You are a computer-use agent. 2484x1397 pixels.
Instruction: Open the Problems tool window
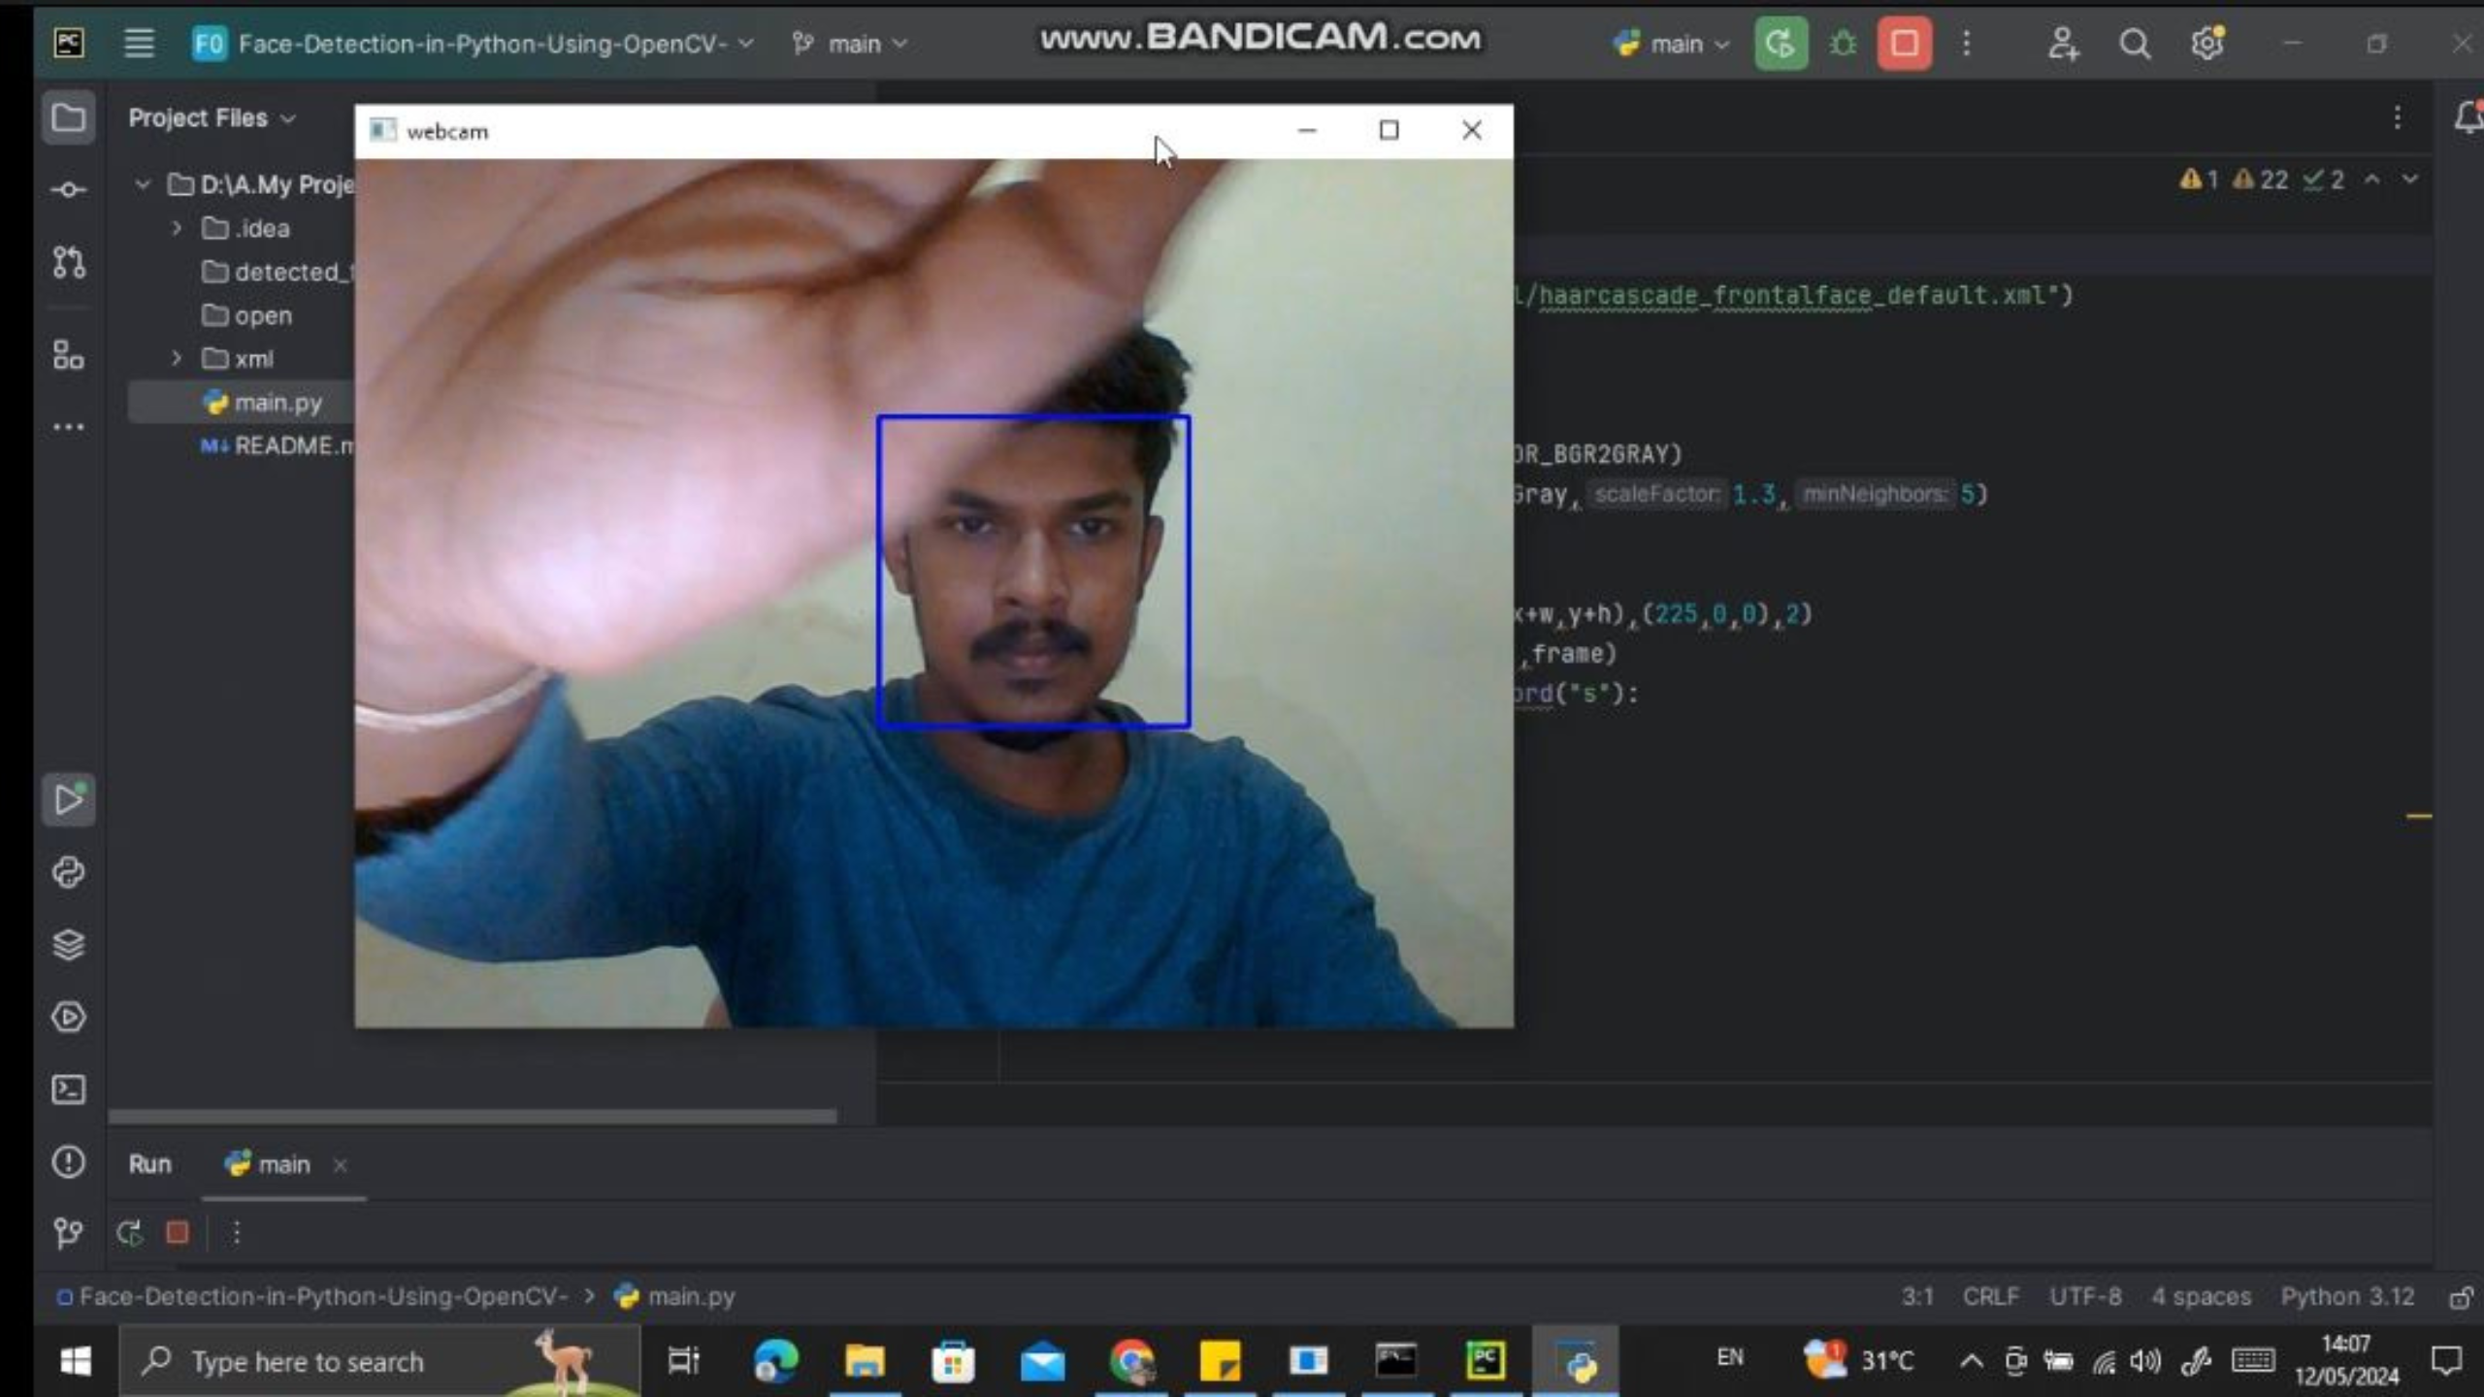coord(67,1162)
